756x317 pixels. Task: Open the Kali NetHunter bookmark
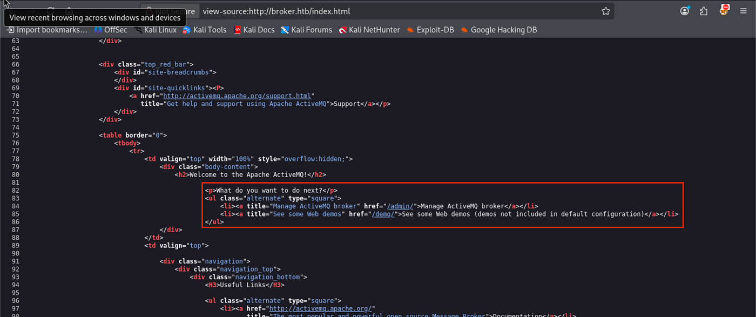(369, 30)
